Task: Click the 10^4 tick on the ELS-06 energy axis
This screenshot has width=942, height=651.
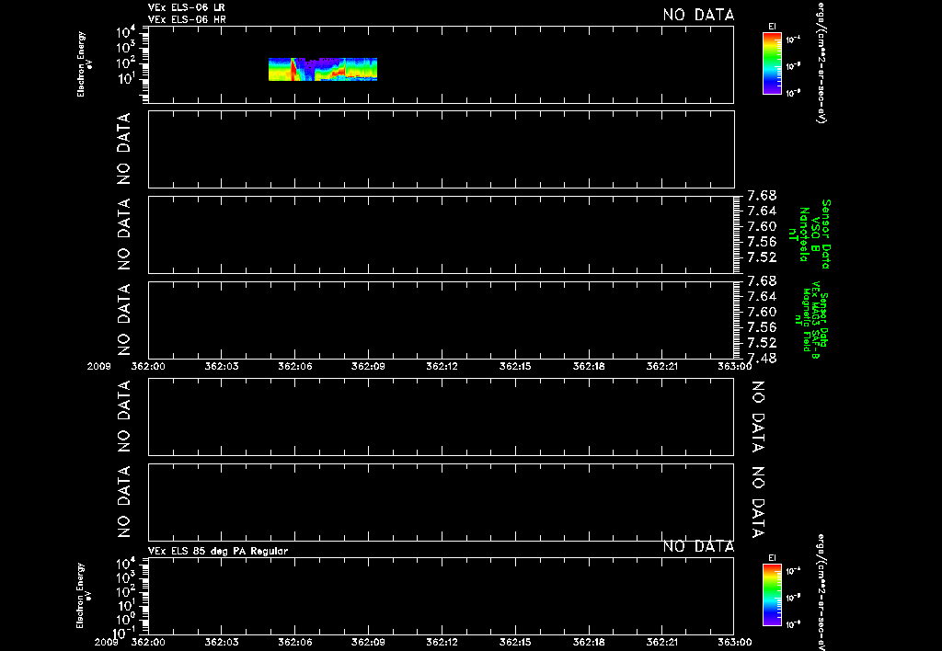Action: click(x=127, y=32)
